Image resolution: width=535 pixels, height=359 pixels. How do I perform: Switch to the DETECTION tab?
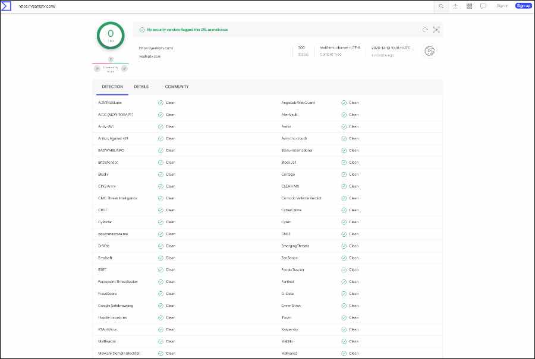click(x=112, y=87)
